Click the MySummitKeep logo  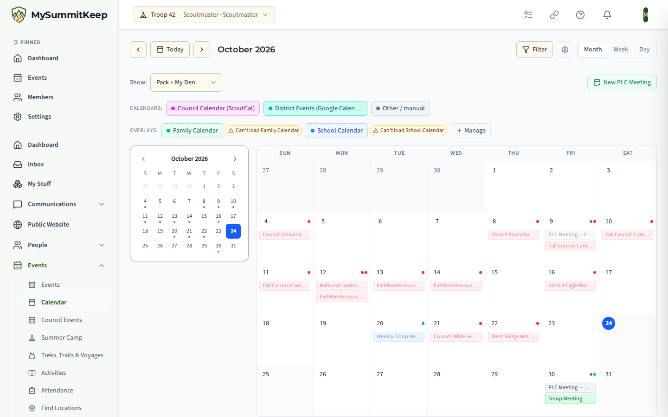pos(59,15)
